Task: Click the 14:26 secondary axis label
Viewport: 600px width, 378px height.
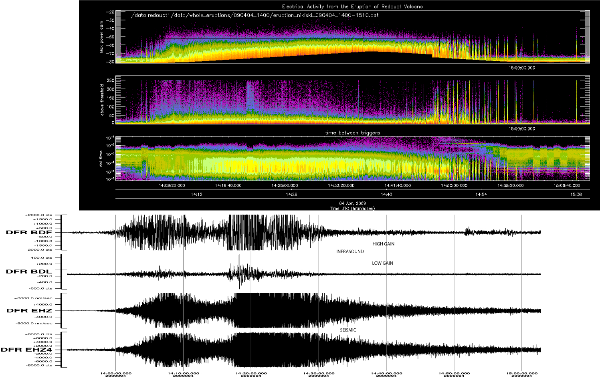Action: tap(291, 194)
